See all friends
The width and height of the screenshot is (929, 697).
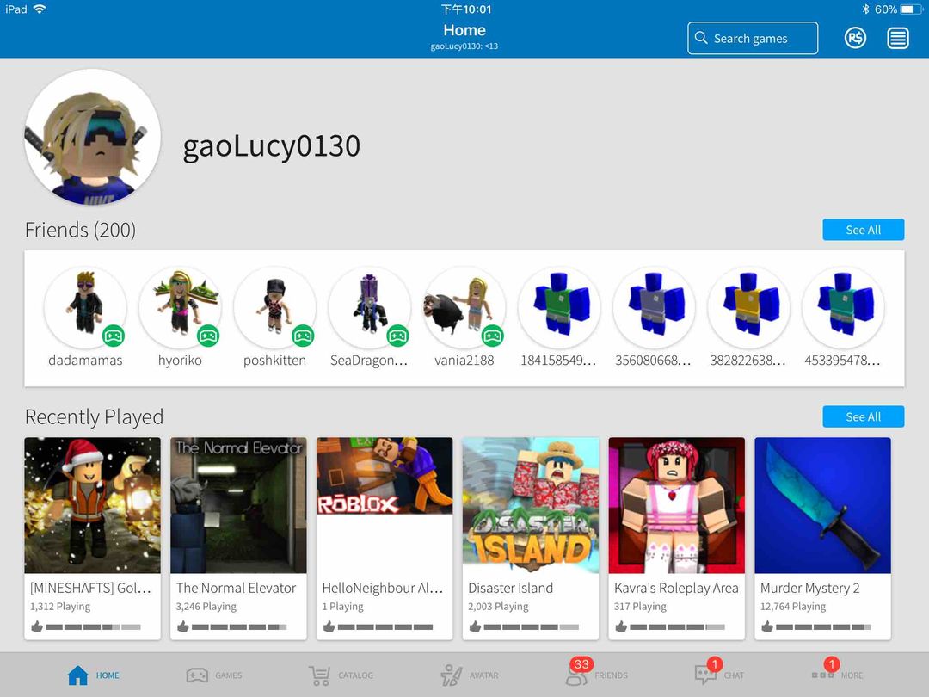click(864, 230)
